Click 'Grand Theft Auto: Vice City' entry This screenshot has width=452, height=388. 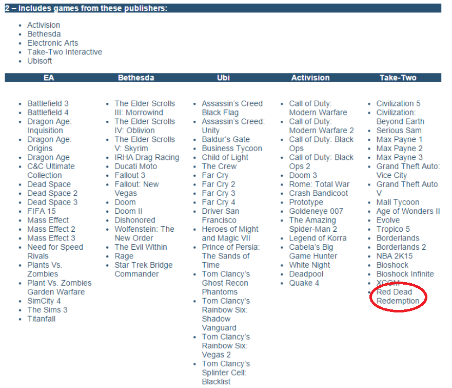pos(408,171)
